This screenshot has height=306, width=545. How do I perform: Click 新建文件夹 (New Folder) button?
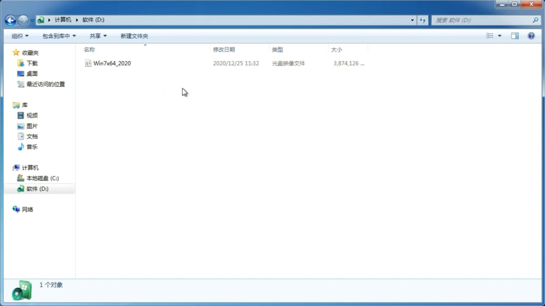coord(134,36)
